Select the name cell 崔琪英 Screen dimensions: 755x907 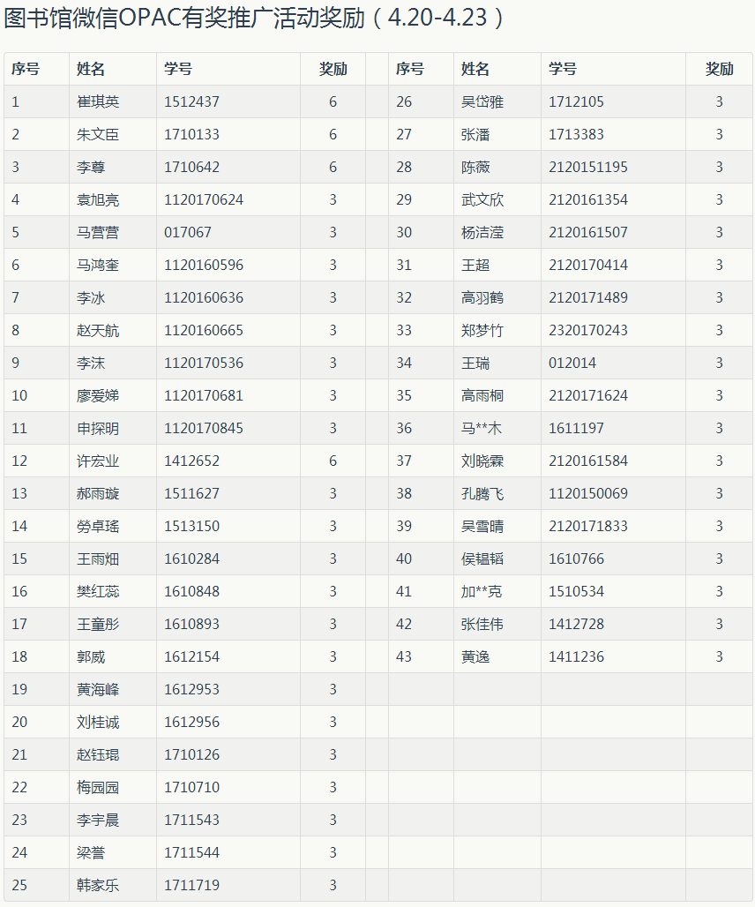pyautogui.click(x=98, y=101)
